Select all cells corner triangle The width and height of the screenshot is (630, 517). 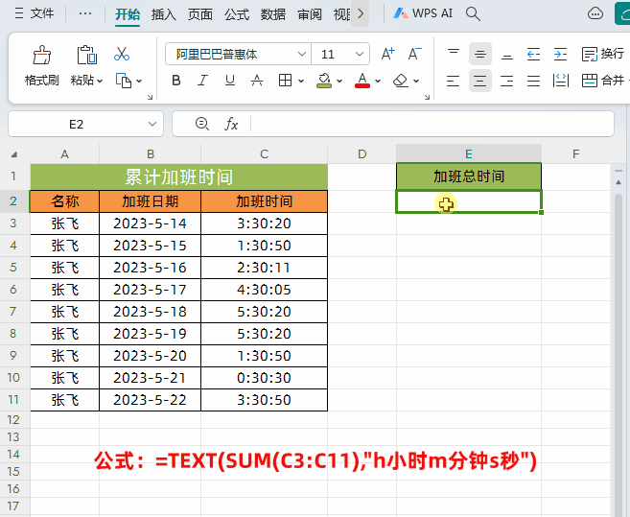point(14,154)
